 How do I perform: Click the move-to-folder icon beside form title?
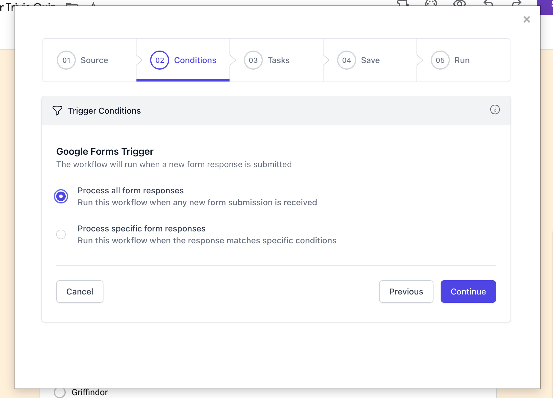[72, 4]
